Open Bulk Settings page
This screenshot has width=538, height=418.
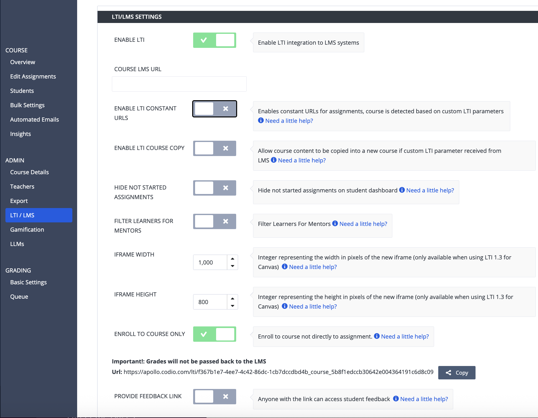tap(27, 105)
